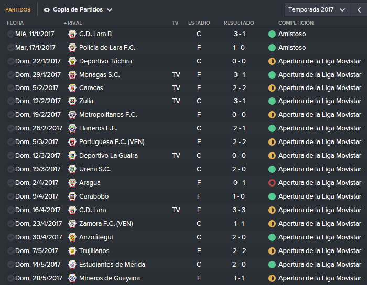Screen dimensions: 367x285
Task: Click the red loss indicator for Aragua match
Action: click(x=272, y=183)
